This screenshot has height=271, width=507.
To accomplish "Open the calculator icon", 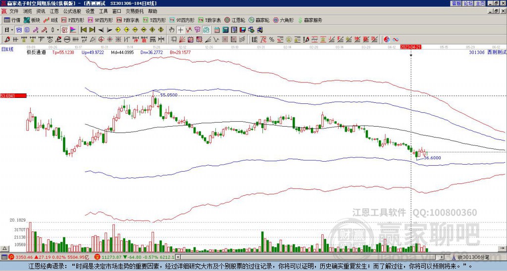I will pyautogui.click(x=225, y=30).
